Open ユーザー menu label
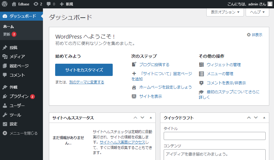This screenshot has height=160, width=274. 17,106
